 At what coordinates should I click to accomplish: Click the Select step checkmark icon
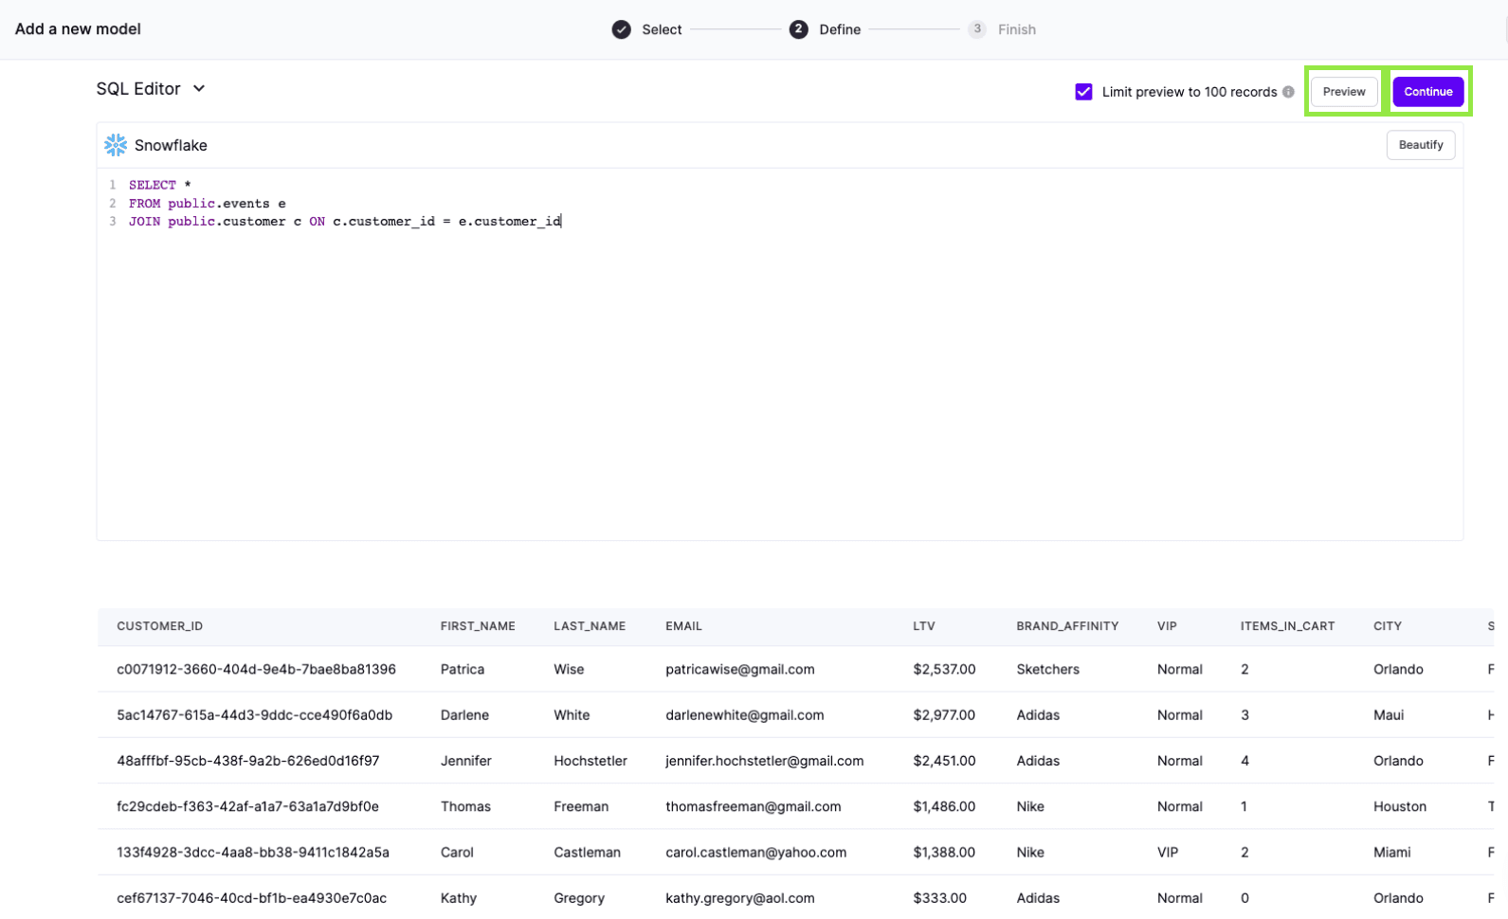tap(621, 29)
